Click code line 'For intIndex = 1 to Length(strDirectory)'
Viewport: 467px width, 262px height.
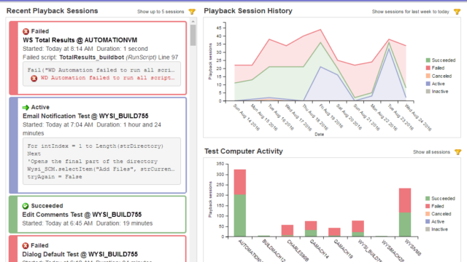click(x=96, y=146)
